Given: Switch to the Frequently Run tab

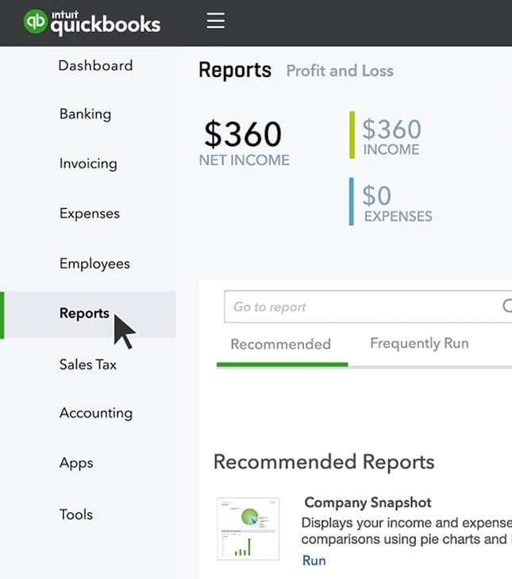Looking at the screenshot, I should pyautogui.click(x=419, y=343).
